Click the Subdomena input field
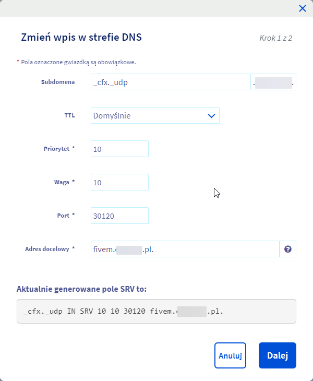The height and width of the screenshot is (381, 313). 171,82
